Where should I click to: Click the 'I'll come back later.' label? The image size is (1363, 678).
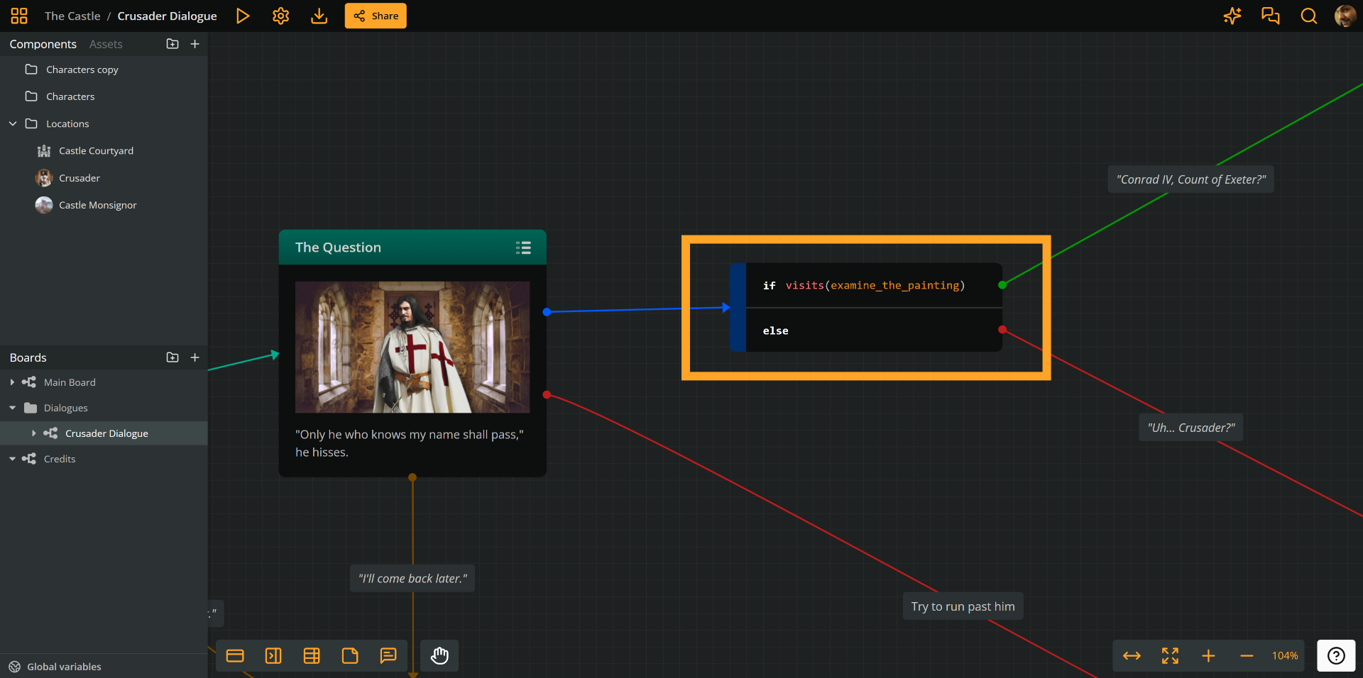pos(412,579)
